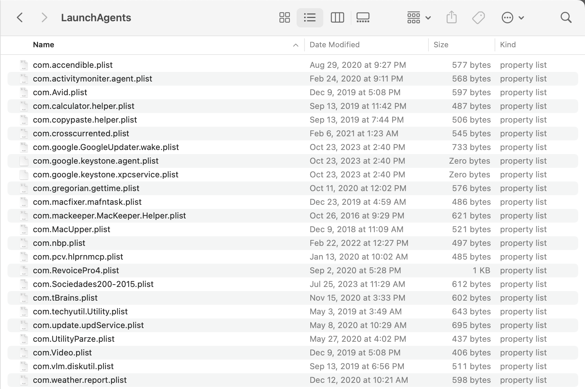Select file name com.activitymoniter.agent.plist
Screen dimensions: 585x389
[x=92, y=79]
